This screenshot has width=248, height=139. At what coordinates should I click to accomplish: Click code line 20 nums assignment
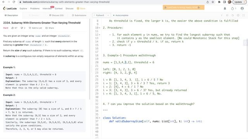click(128, 63)
